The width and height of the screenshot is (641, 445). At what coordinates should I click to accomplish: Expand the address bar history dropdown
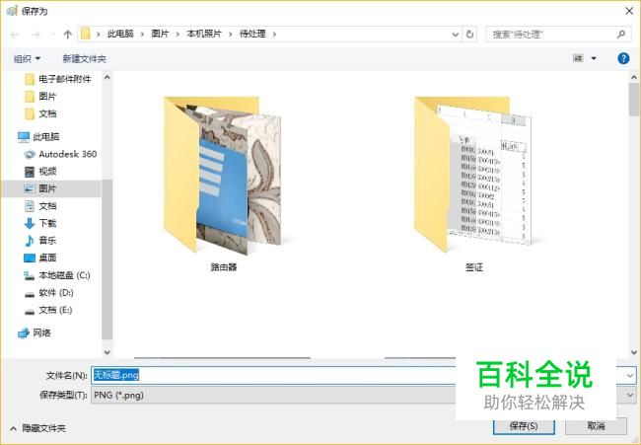click(x=455, y=35)
